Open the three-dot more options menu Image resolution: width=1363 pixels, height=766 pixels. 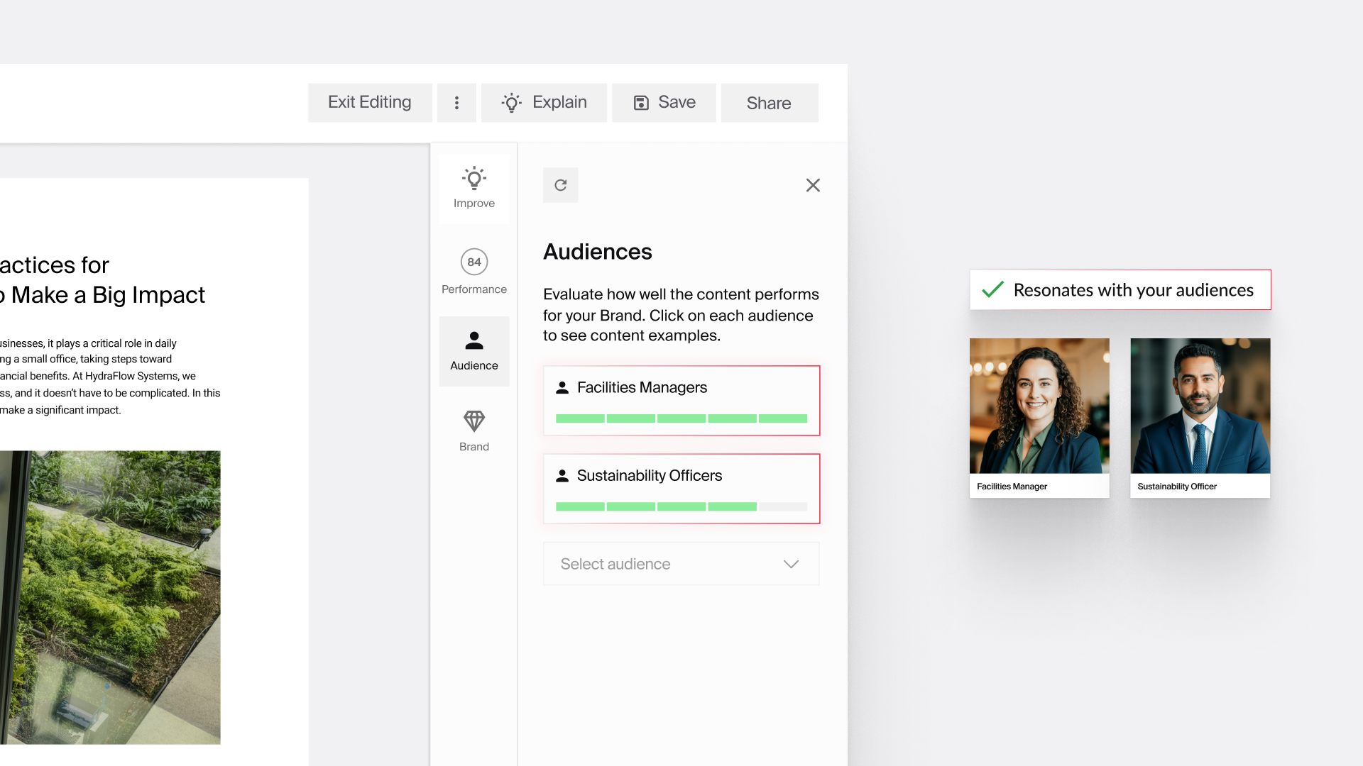click(456, 103)
